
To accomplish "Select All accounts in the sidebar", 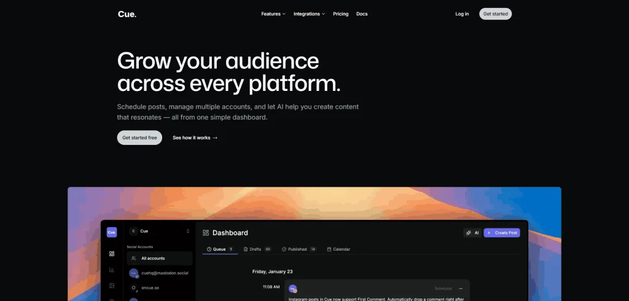I will [153, 259].
